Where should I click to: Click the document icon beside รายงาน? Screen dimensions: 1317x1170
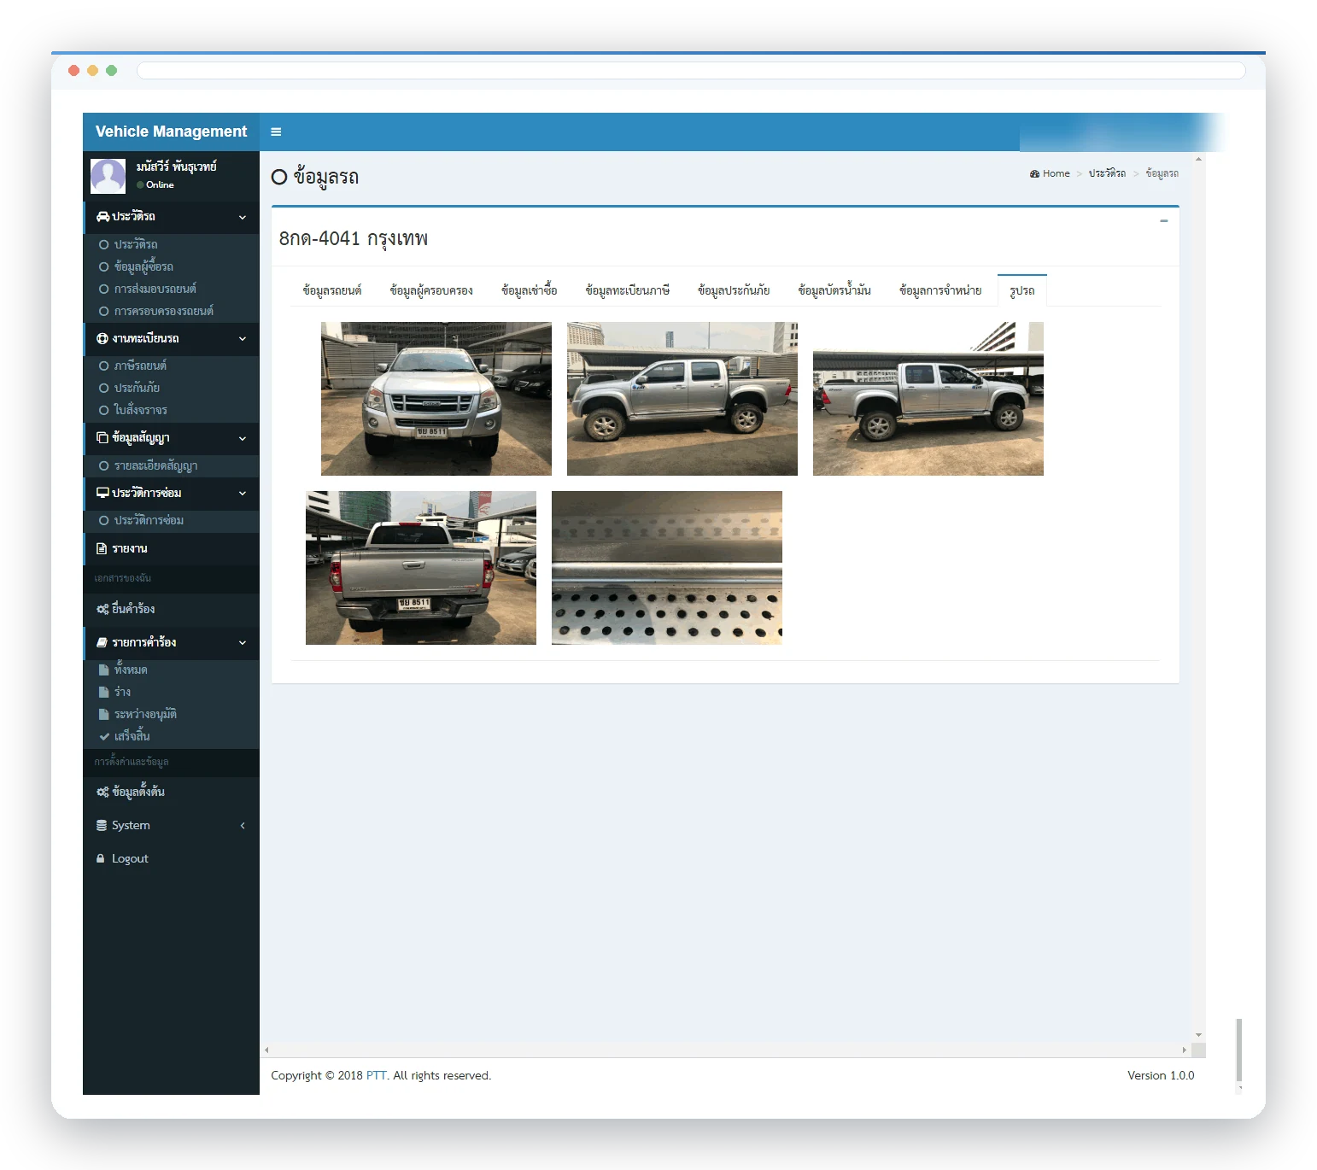[102, 548]
